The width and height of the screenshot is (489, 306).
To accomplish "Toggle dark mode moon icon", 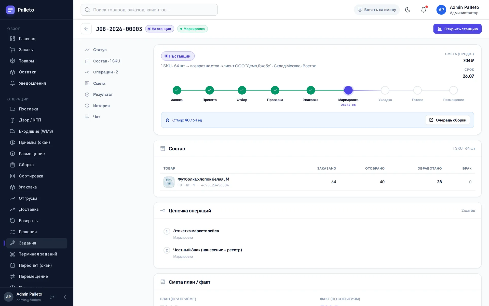I will click(407, 10).
